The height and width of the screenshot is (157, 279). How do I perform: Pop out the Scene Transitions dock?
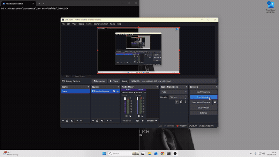coord(187,87)
